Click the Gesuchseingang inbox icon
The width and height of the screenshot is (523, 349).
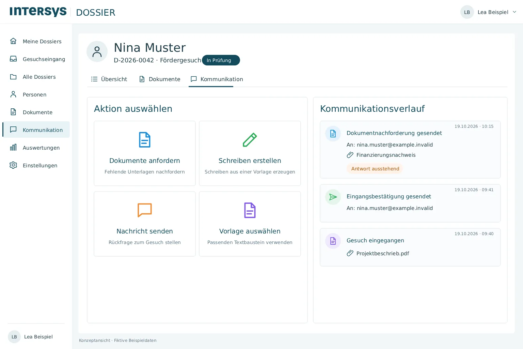(13, 59)
